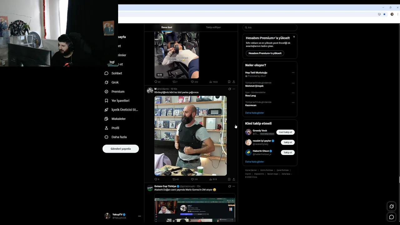The image size is (400, 225).
Task: Open the Mehmet Şimşek trending topic
Action: click(254, 86)
